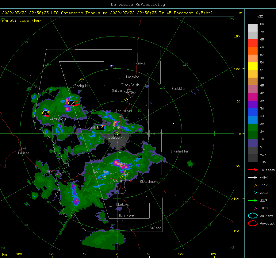Click the green 22JP arrow in the legend
Screen dimensions: 276x258
coord(253,200)
